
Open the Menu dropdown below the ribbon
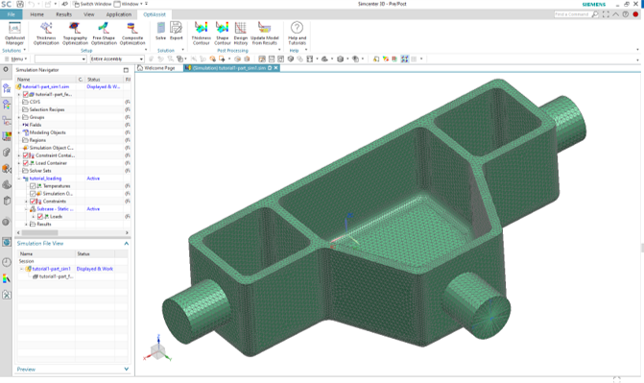[15, 59]
